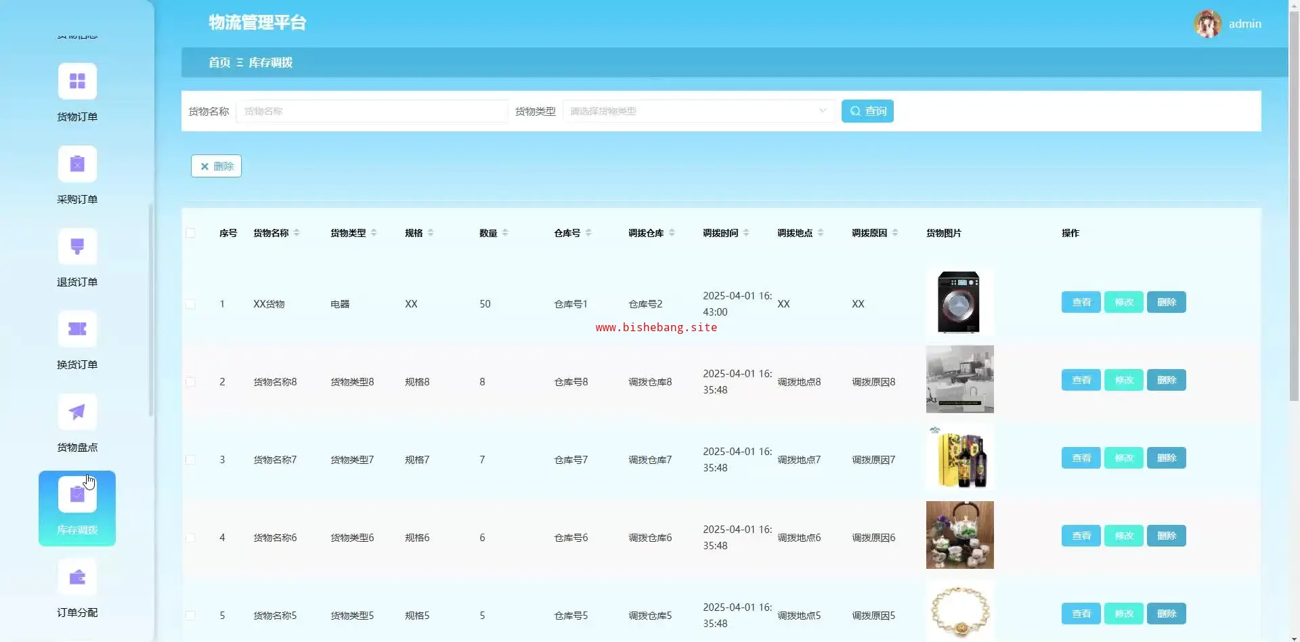
Task: Click 修改 button for row 2
Action: (x=1123, y=380)
